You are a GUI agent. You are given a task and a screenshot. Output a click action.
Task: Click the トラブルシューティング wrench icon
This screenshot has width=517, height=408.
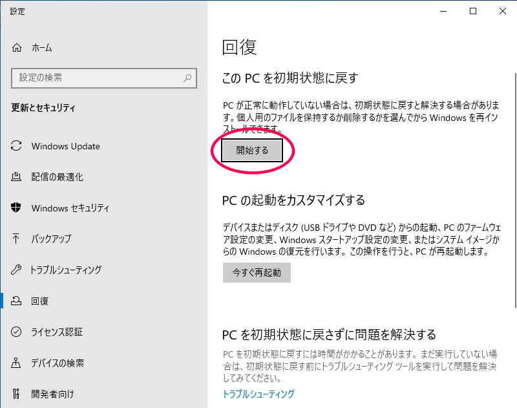click(16, 270)
